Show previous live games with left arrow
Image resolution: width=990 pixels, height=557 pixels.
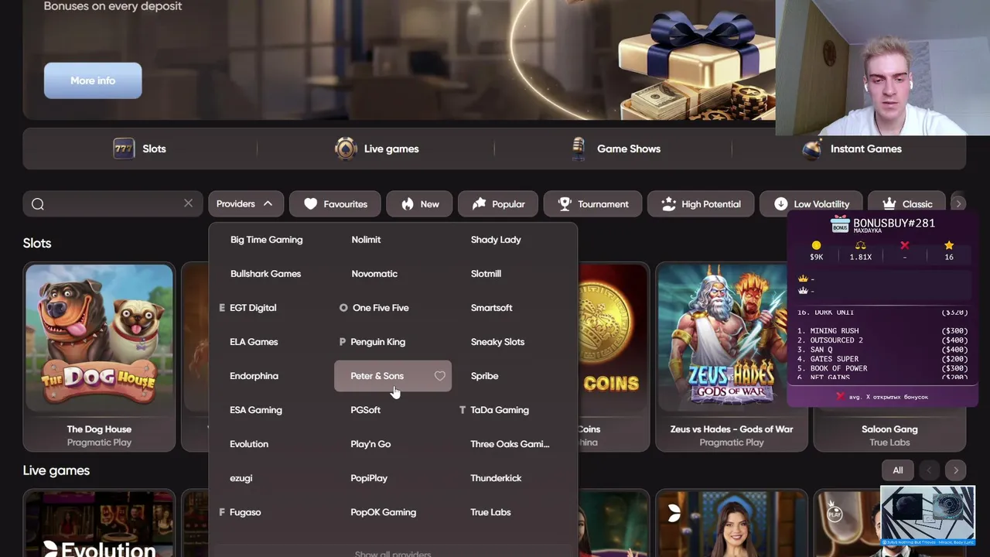(930, 470)
